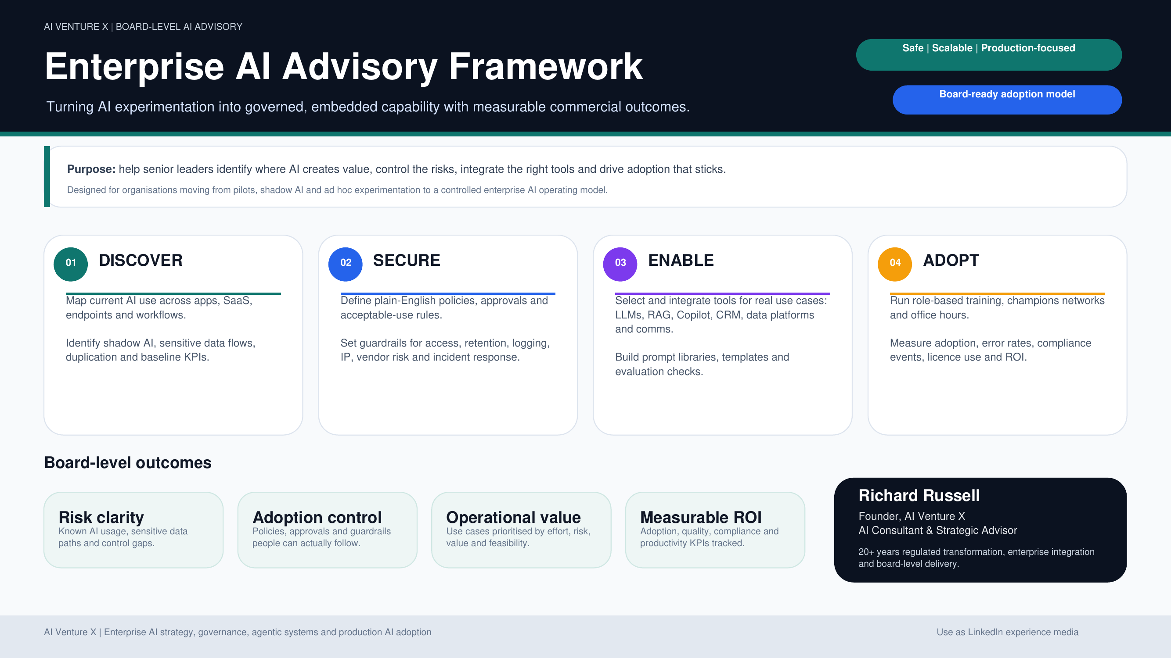Click 'Designed for organisations moving from pilots' line
This screenshot has height=658, width=1171.
[337, 190]
